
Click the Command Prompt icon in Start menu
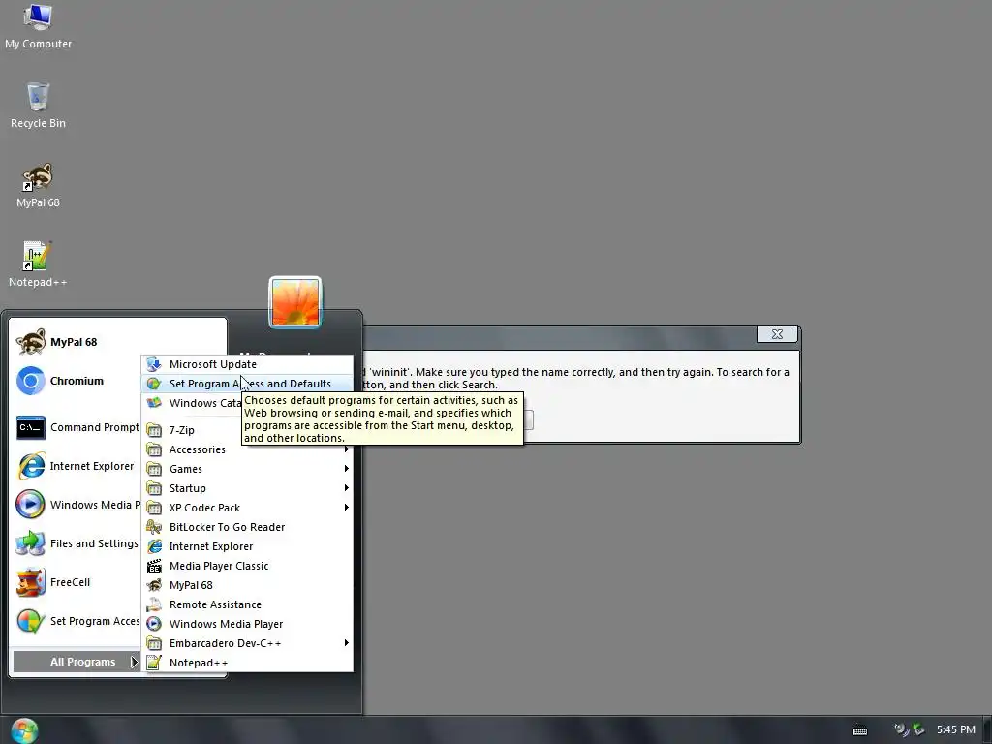pyautogui.click(x=30, y=427)
